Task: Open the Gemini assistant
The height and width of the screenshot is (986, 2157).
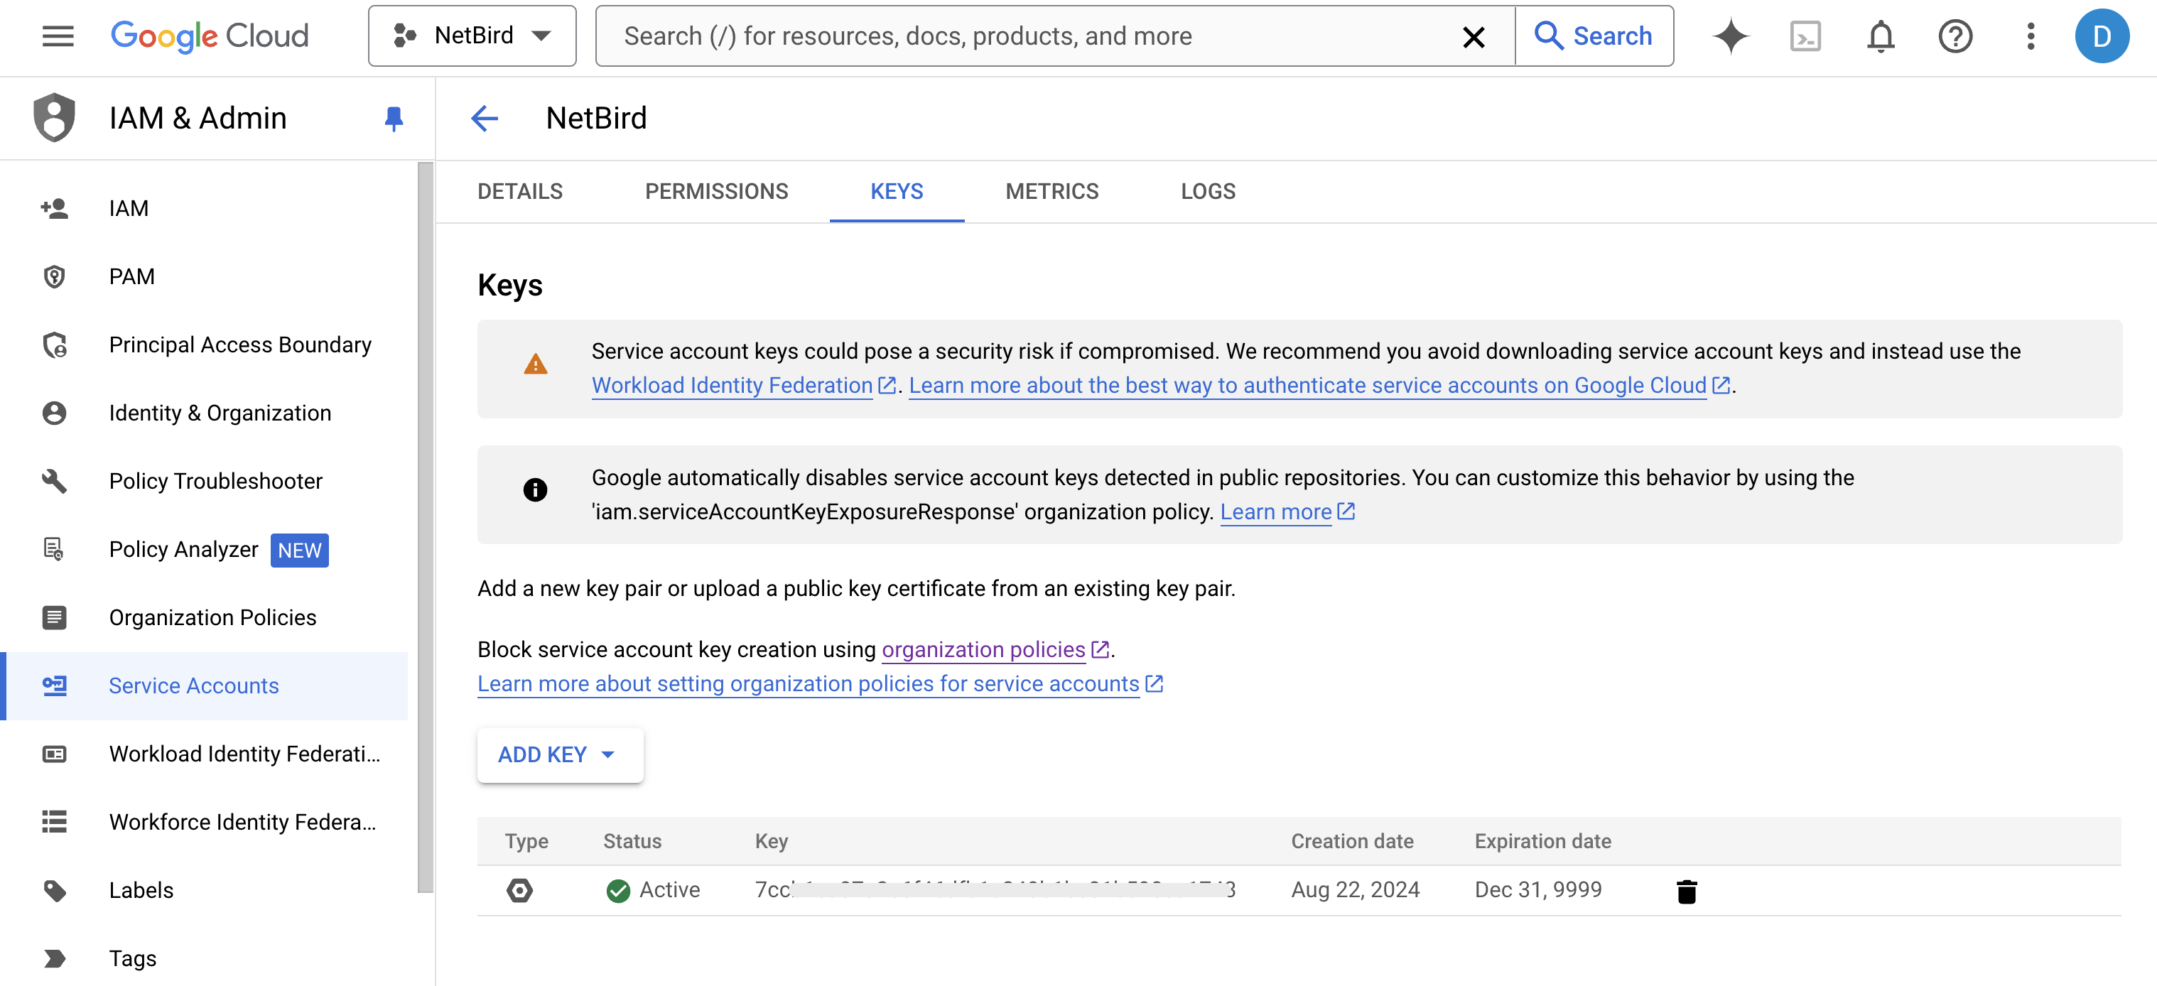Action: pos(1730,36)
